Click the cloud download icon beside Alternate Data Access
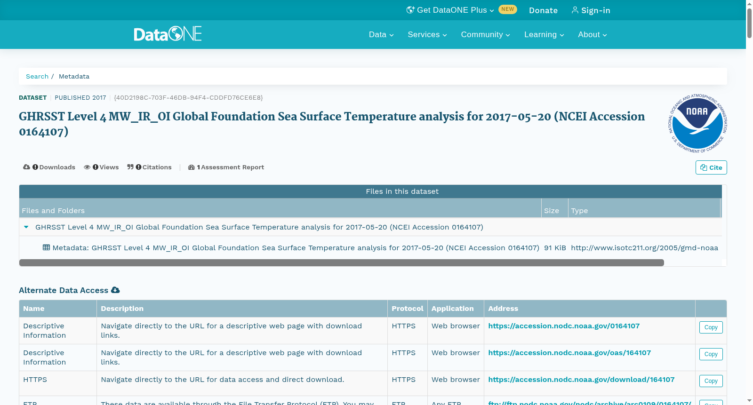 pyautogui.click(x=115, y=290)
